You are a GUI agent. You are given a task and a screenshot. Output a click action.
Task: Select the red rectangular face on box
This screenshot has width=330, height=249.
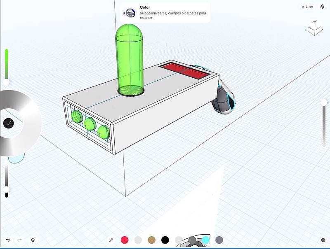coord(185,70)
